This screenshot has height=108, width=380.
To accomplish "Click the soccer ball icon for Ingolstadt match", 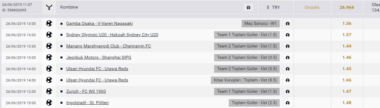I will [49, 103].
